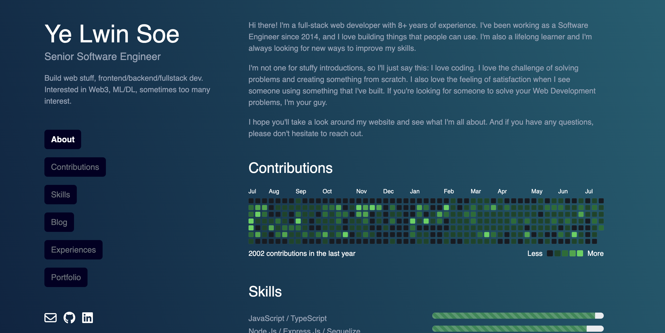Click the Contributions section heading
Screen dimensions: 665x333
(290, 168)
